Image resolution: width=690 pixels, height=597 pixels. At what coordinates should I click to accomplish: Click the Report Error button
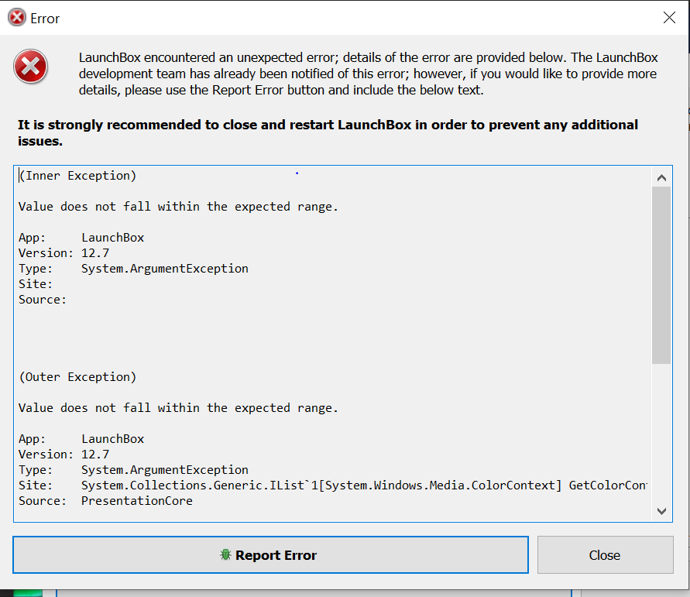[x=270, y=554]
